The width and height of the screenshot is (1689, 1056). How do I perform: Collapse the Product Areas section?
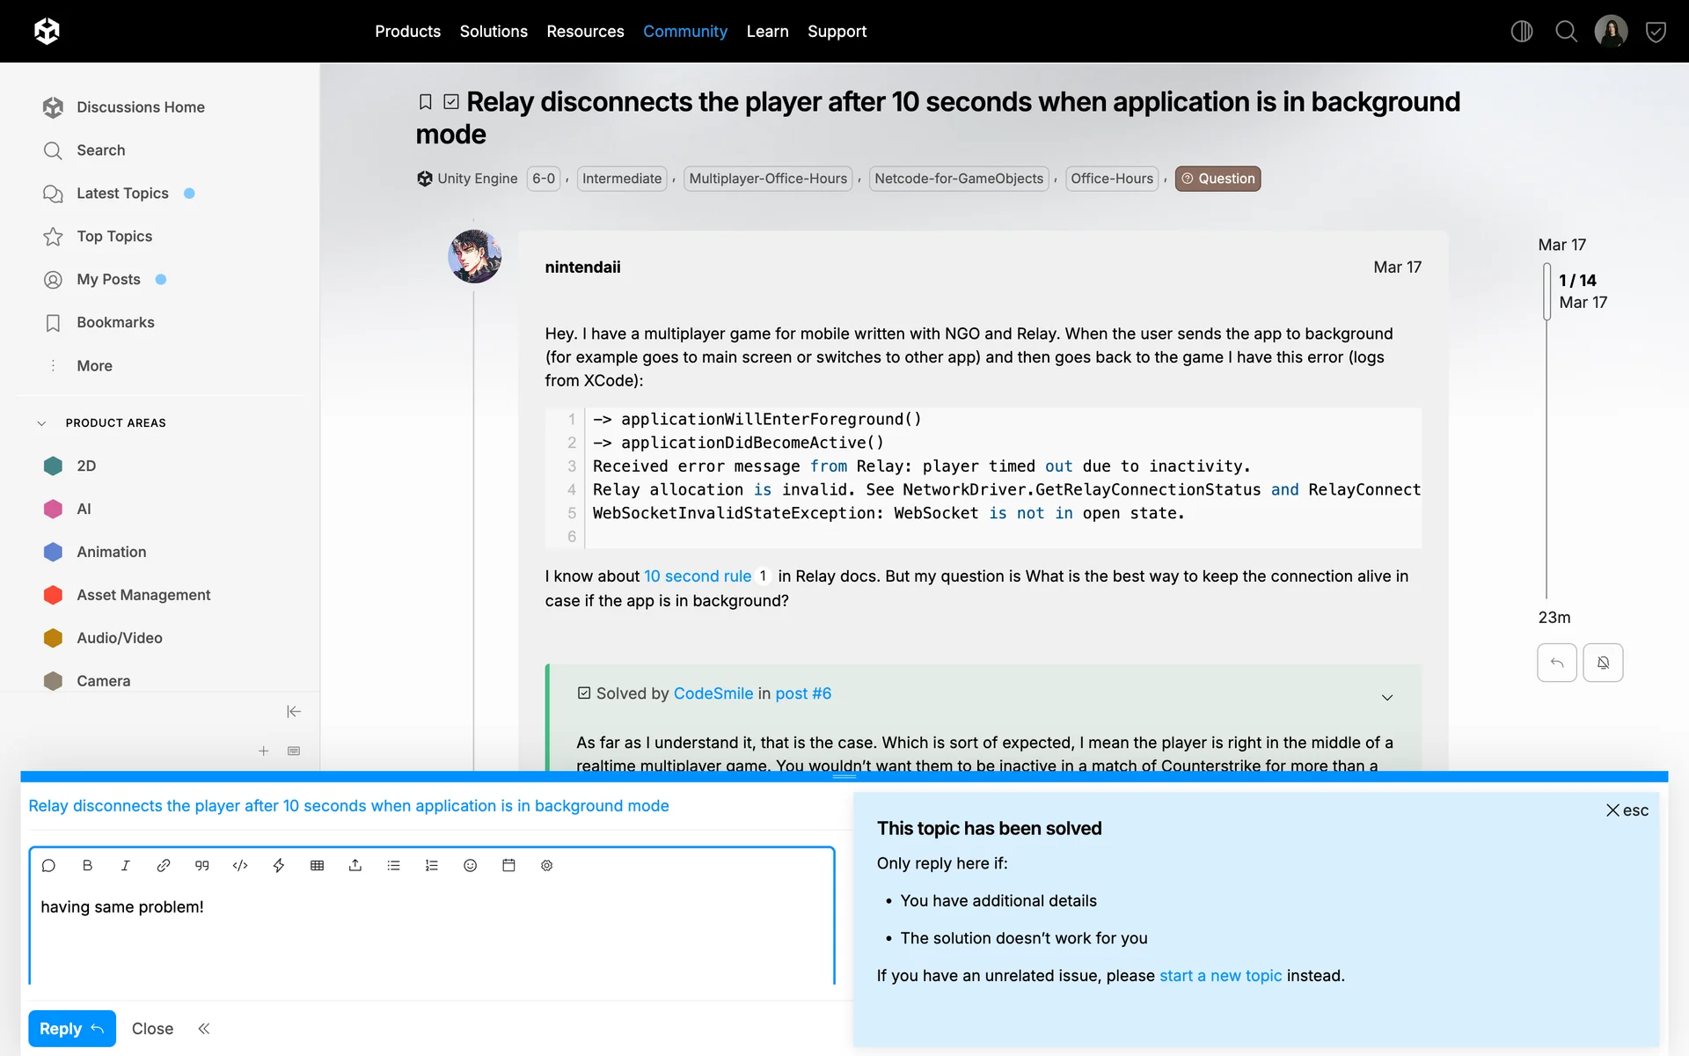(41, 423)
